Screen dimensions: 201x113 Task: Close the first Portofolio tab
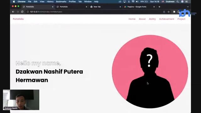click(x=52, y=7)
